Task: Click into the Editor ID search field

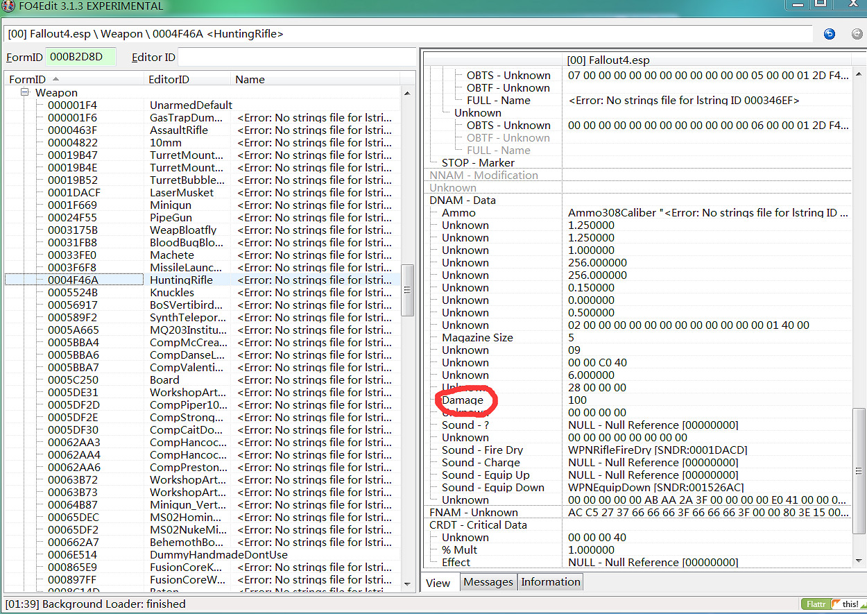Action: 295,57
